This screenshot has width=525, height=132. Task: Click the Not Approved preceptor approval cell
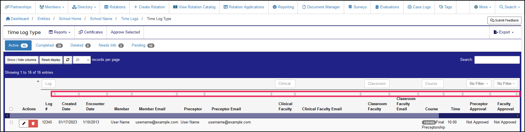[477, 122]
